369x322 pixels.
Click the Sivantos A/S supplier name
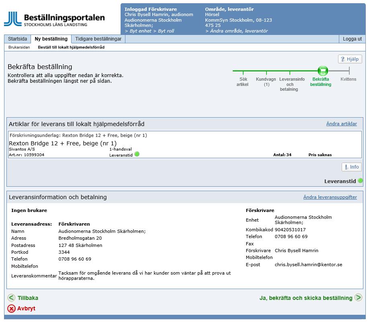coord(22,149)
